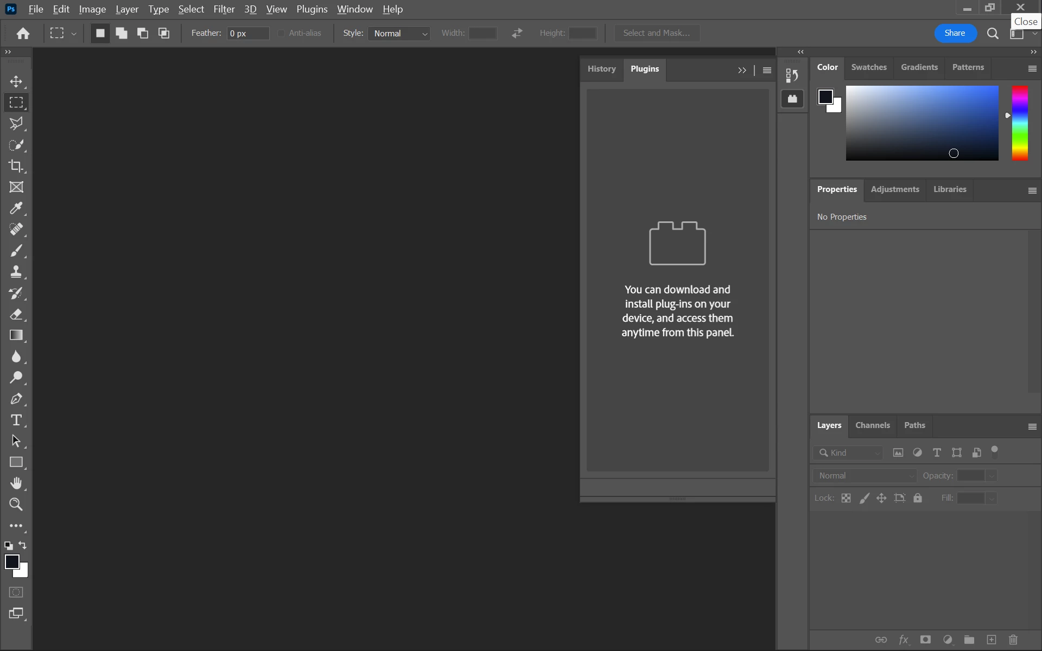Image resolution: width=1042 pixels, height=651 pixels.
Task: Expand the History/Plugins panel chevrons
Action: (x=742, y=71)
